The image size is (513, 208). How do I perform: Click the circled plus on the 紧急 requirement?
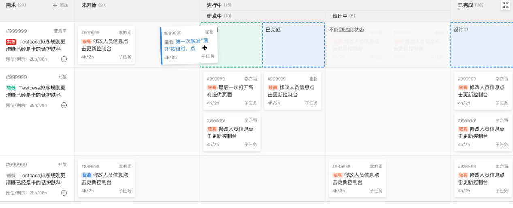pos(64,59)
